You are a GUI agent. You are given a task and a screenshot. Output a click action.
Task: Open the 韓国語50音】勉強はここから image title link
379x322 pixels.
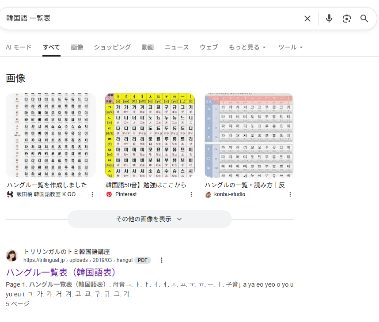149,185
